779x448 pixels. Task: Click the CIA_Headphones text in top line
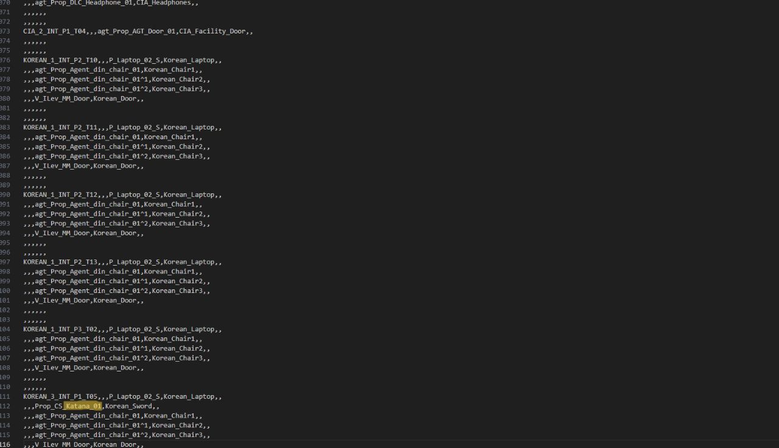click(x=164, y=2)
